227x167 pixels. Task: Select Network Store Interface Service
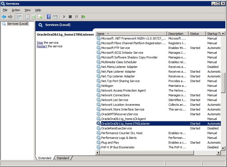(159, 109)
